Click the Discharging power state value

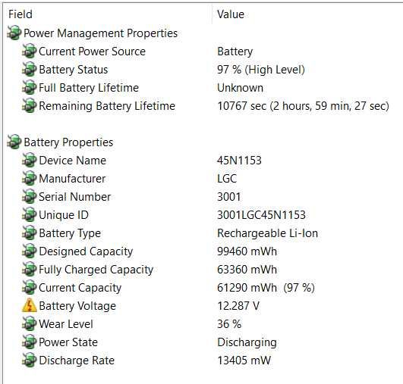point(247,342)
